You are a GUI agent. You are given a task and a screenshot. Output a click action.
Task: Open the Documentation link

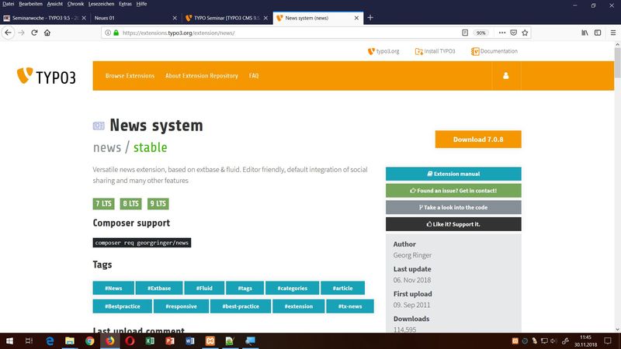pyautogui.click(x=494, y=51)
